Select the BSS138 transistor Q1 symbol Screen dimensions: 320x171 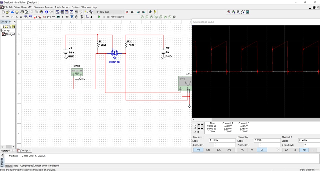coord(114,53)
